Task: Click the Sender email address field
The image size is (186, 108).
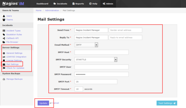Action: [x=125, y=30]
